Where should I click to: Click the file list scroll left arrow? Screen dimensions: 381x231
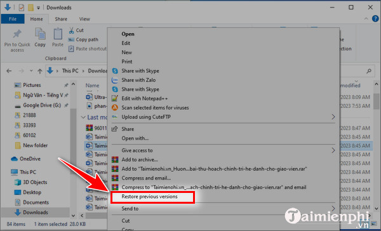(82, 216)
